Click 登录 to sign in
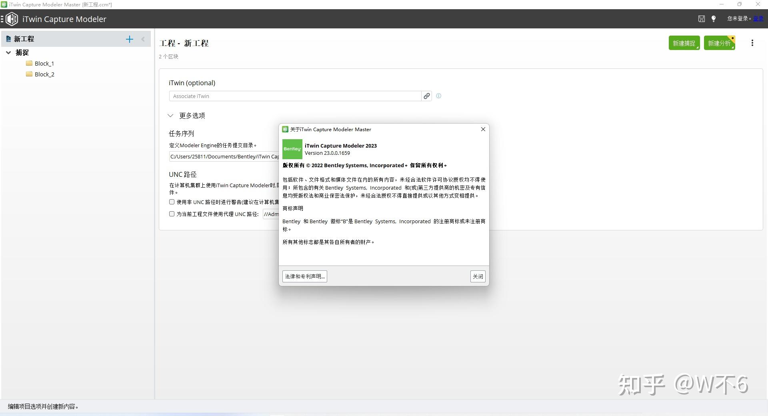 758,18
